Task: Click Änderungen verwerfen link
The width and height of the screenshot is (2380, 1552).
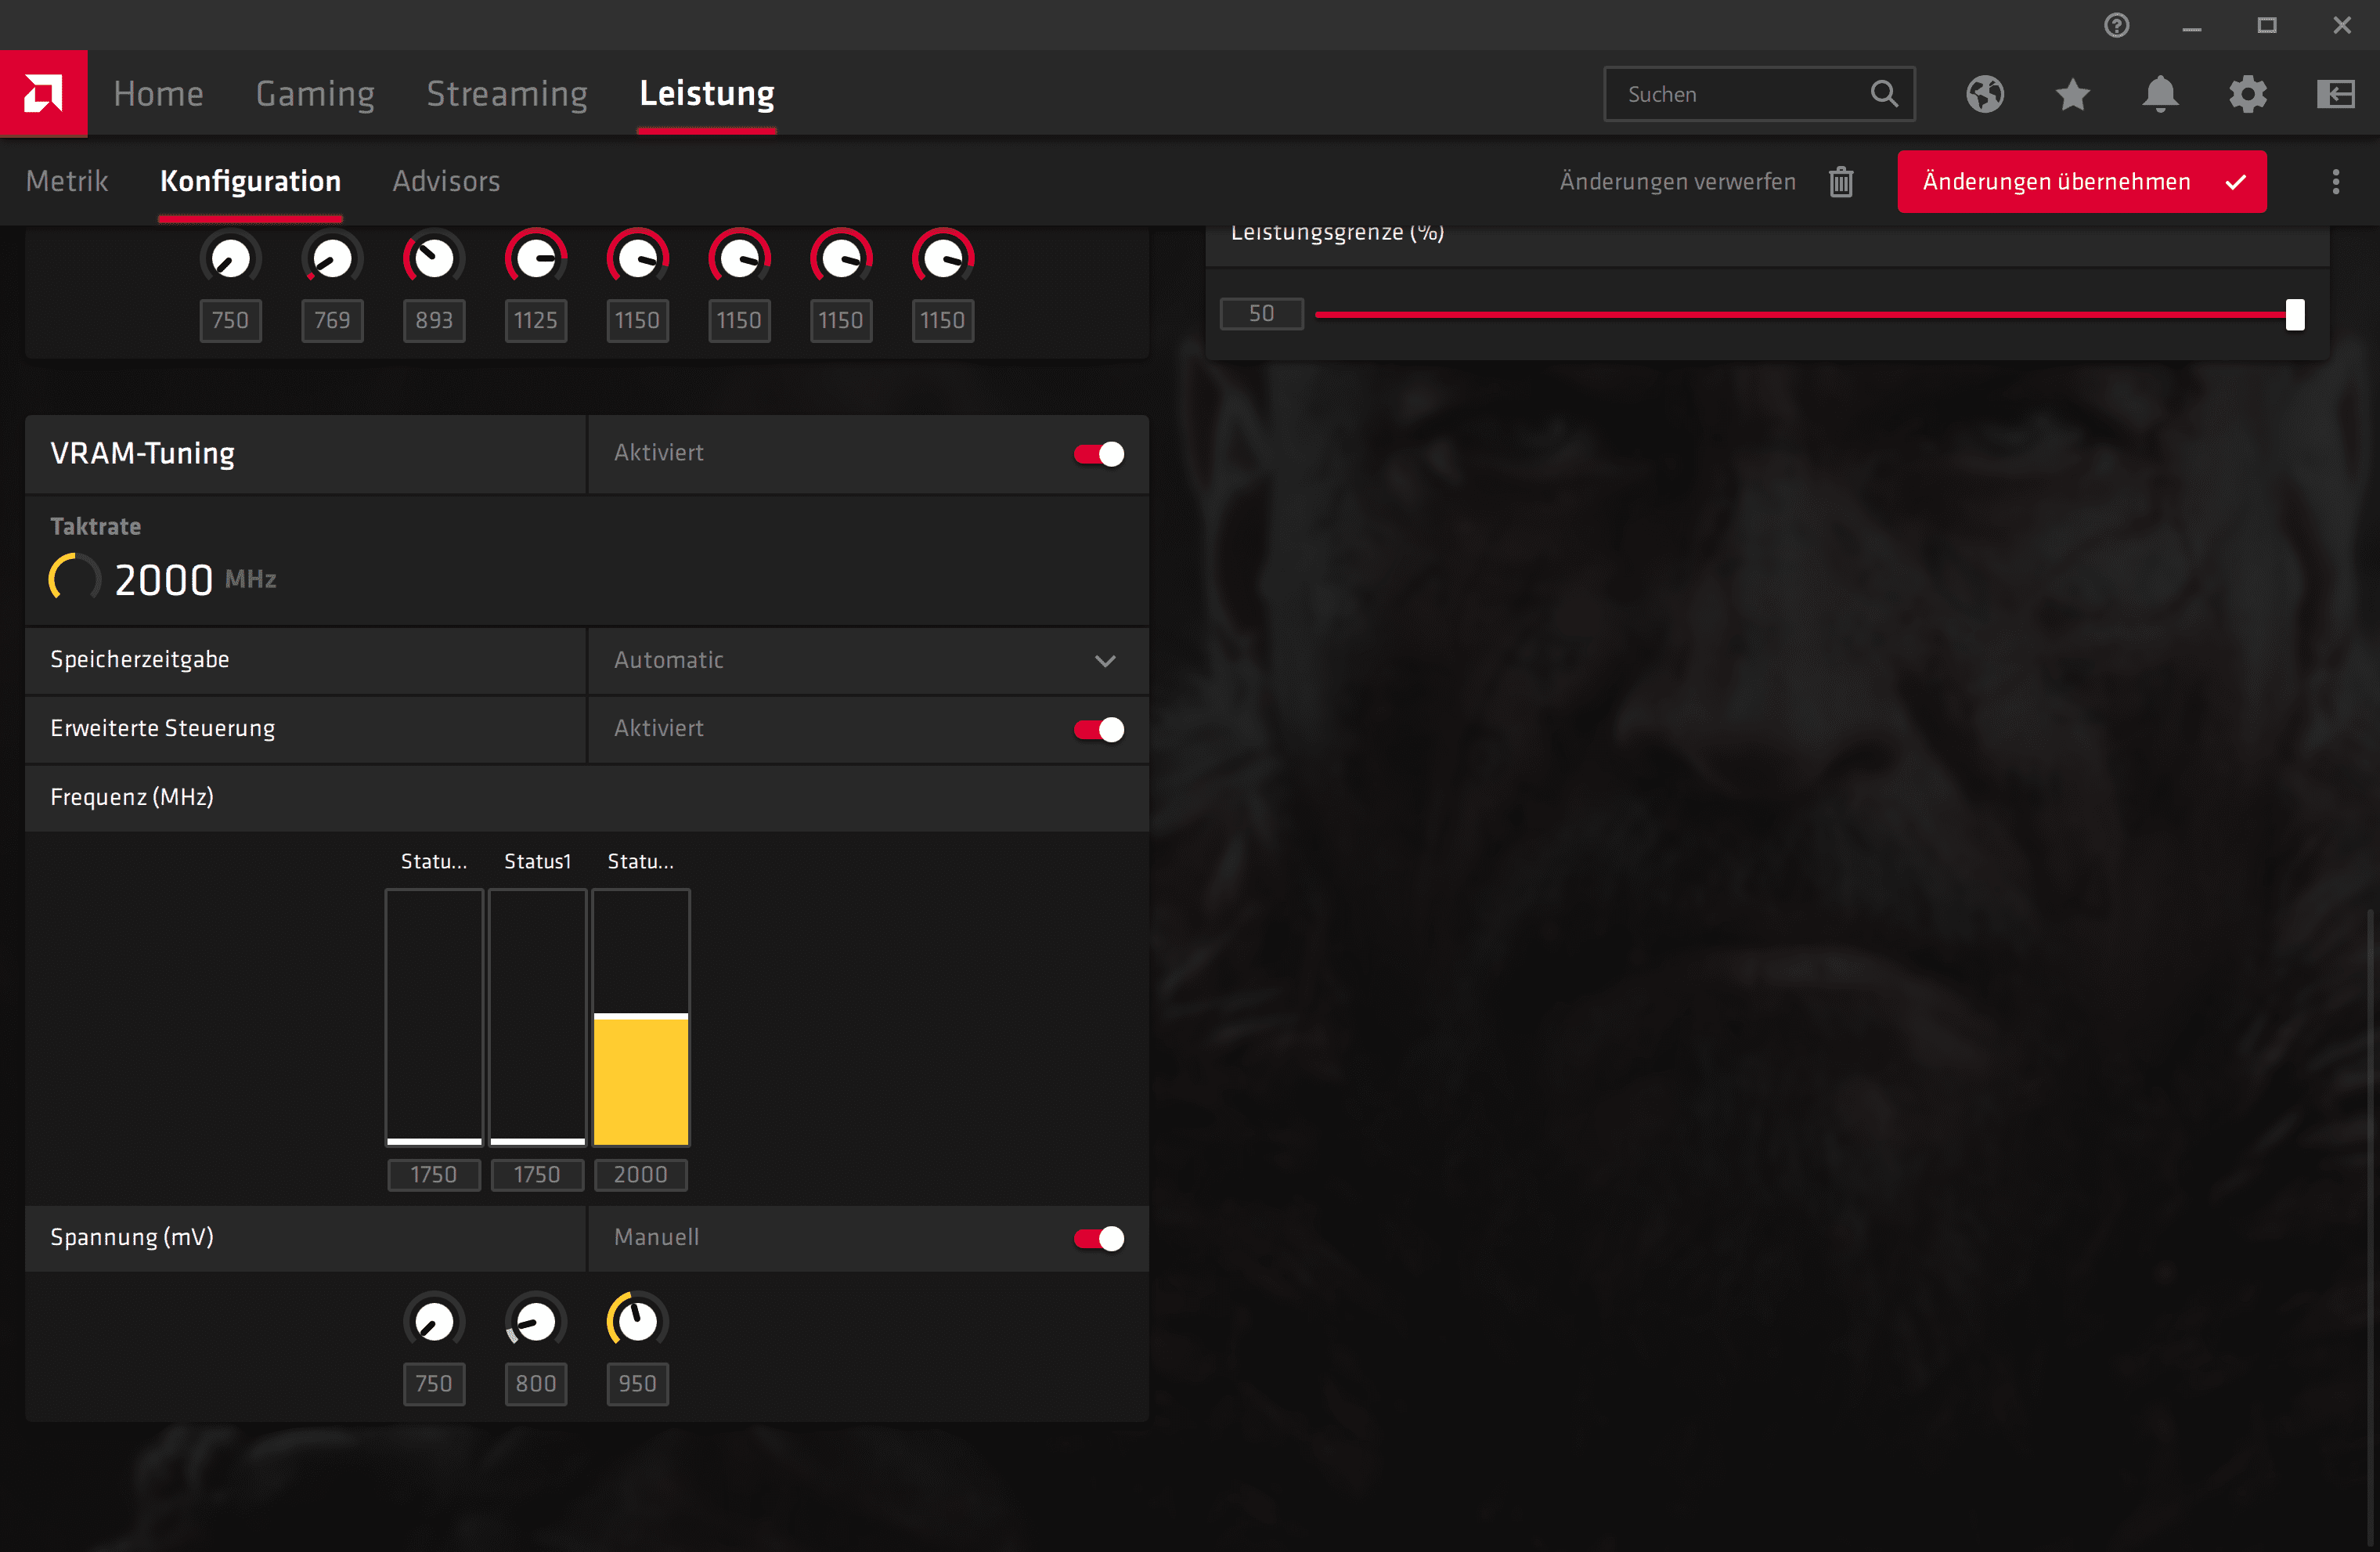Action: [1678, 182]
